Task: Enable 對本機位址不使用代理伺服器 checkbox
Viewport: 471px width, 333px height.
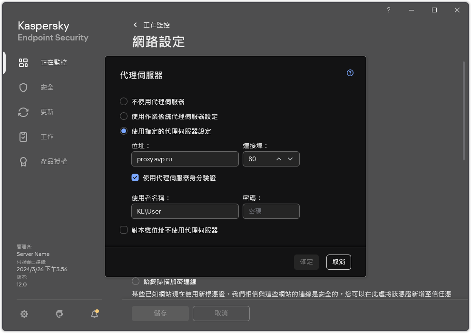Action: (123, 230)
